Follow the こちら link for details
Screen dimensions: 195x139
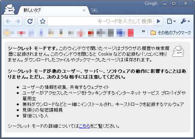click(85, 126)
